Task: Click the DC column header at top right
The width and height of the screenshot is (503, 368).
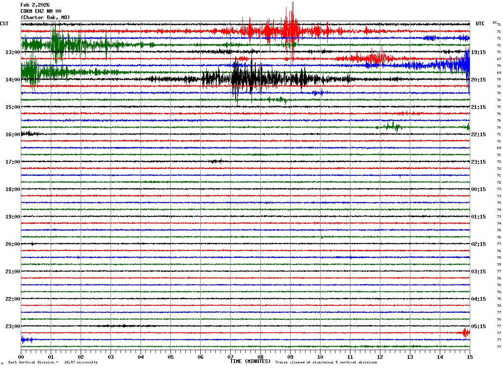Action: 495,22
